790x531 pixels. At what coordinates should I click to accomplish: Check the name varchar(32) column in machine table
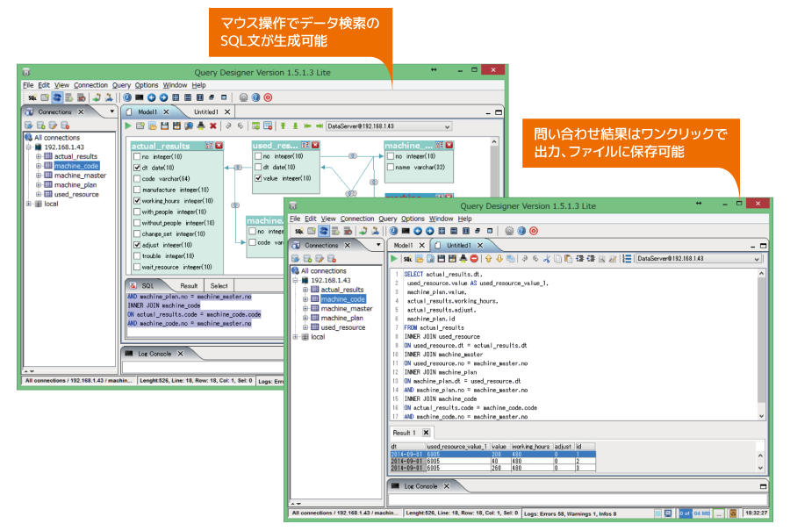[391, 167]
